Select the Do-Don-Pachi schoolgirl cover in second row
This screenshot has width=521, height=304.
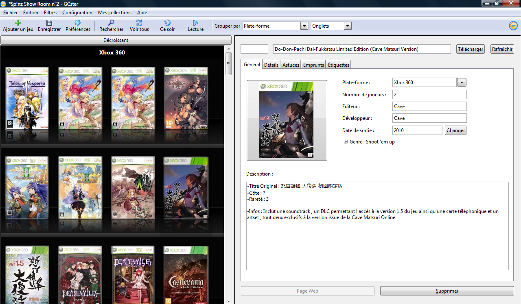pyautogui.click(x=186, y=188)
